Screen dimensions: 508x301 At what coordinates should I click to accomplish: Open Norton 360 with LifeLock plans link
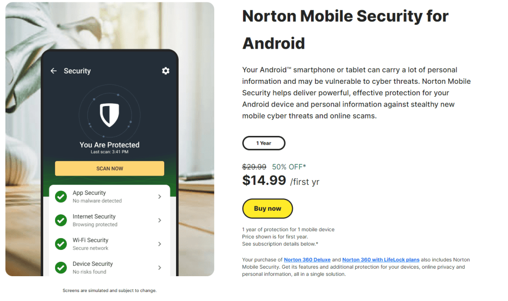pos(381,260)
